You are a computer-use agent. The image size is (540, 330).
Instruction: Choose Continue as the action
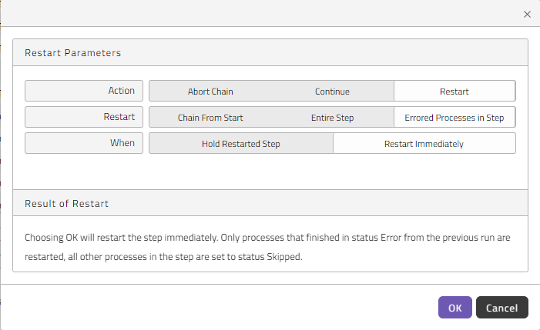[x=332, y=91]
